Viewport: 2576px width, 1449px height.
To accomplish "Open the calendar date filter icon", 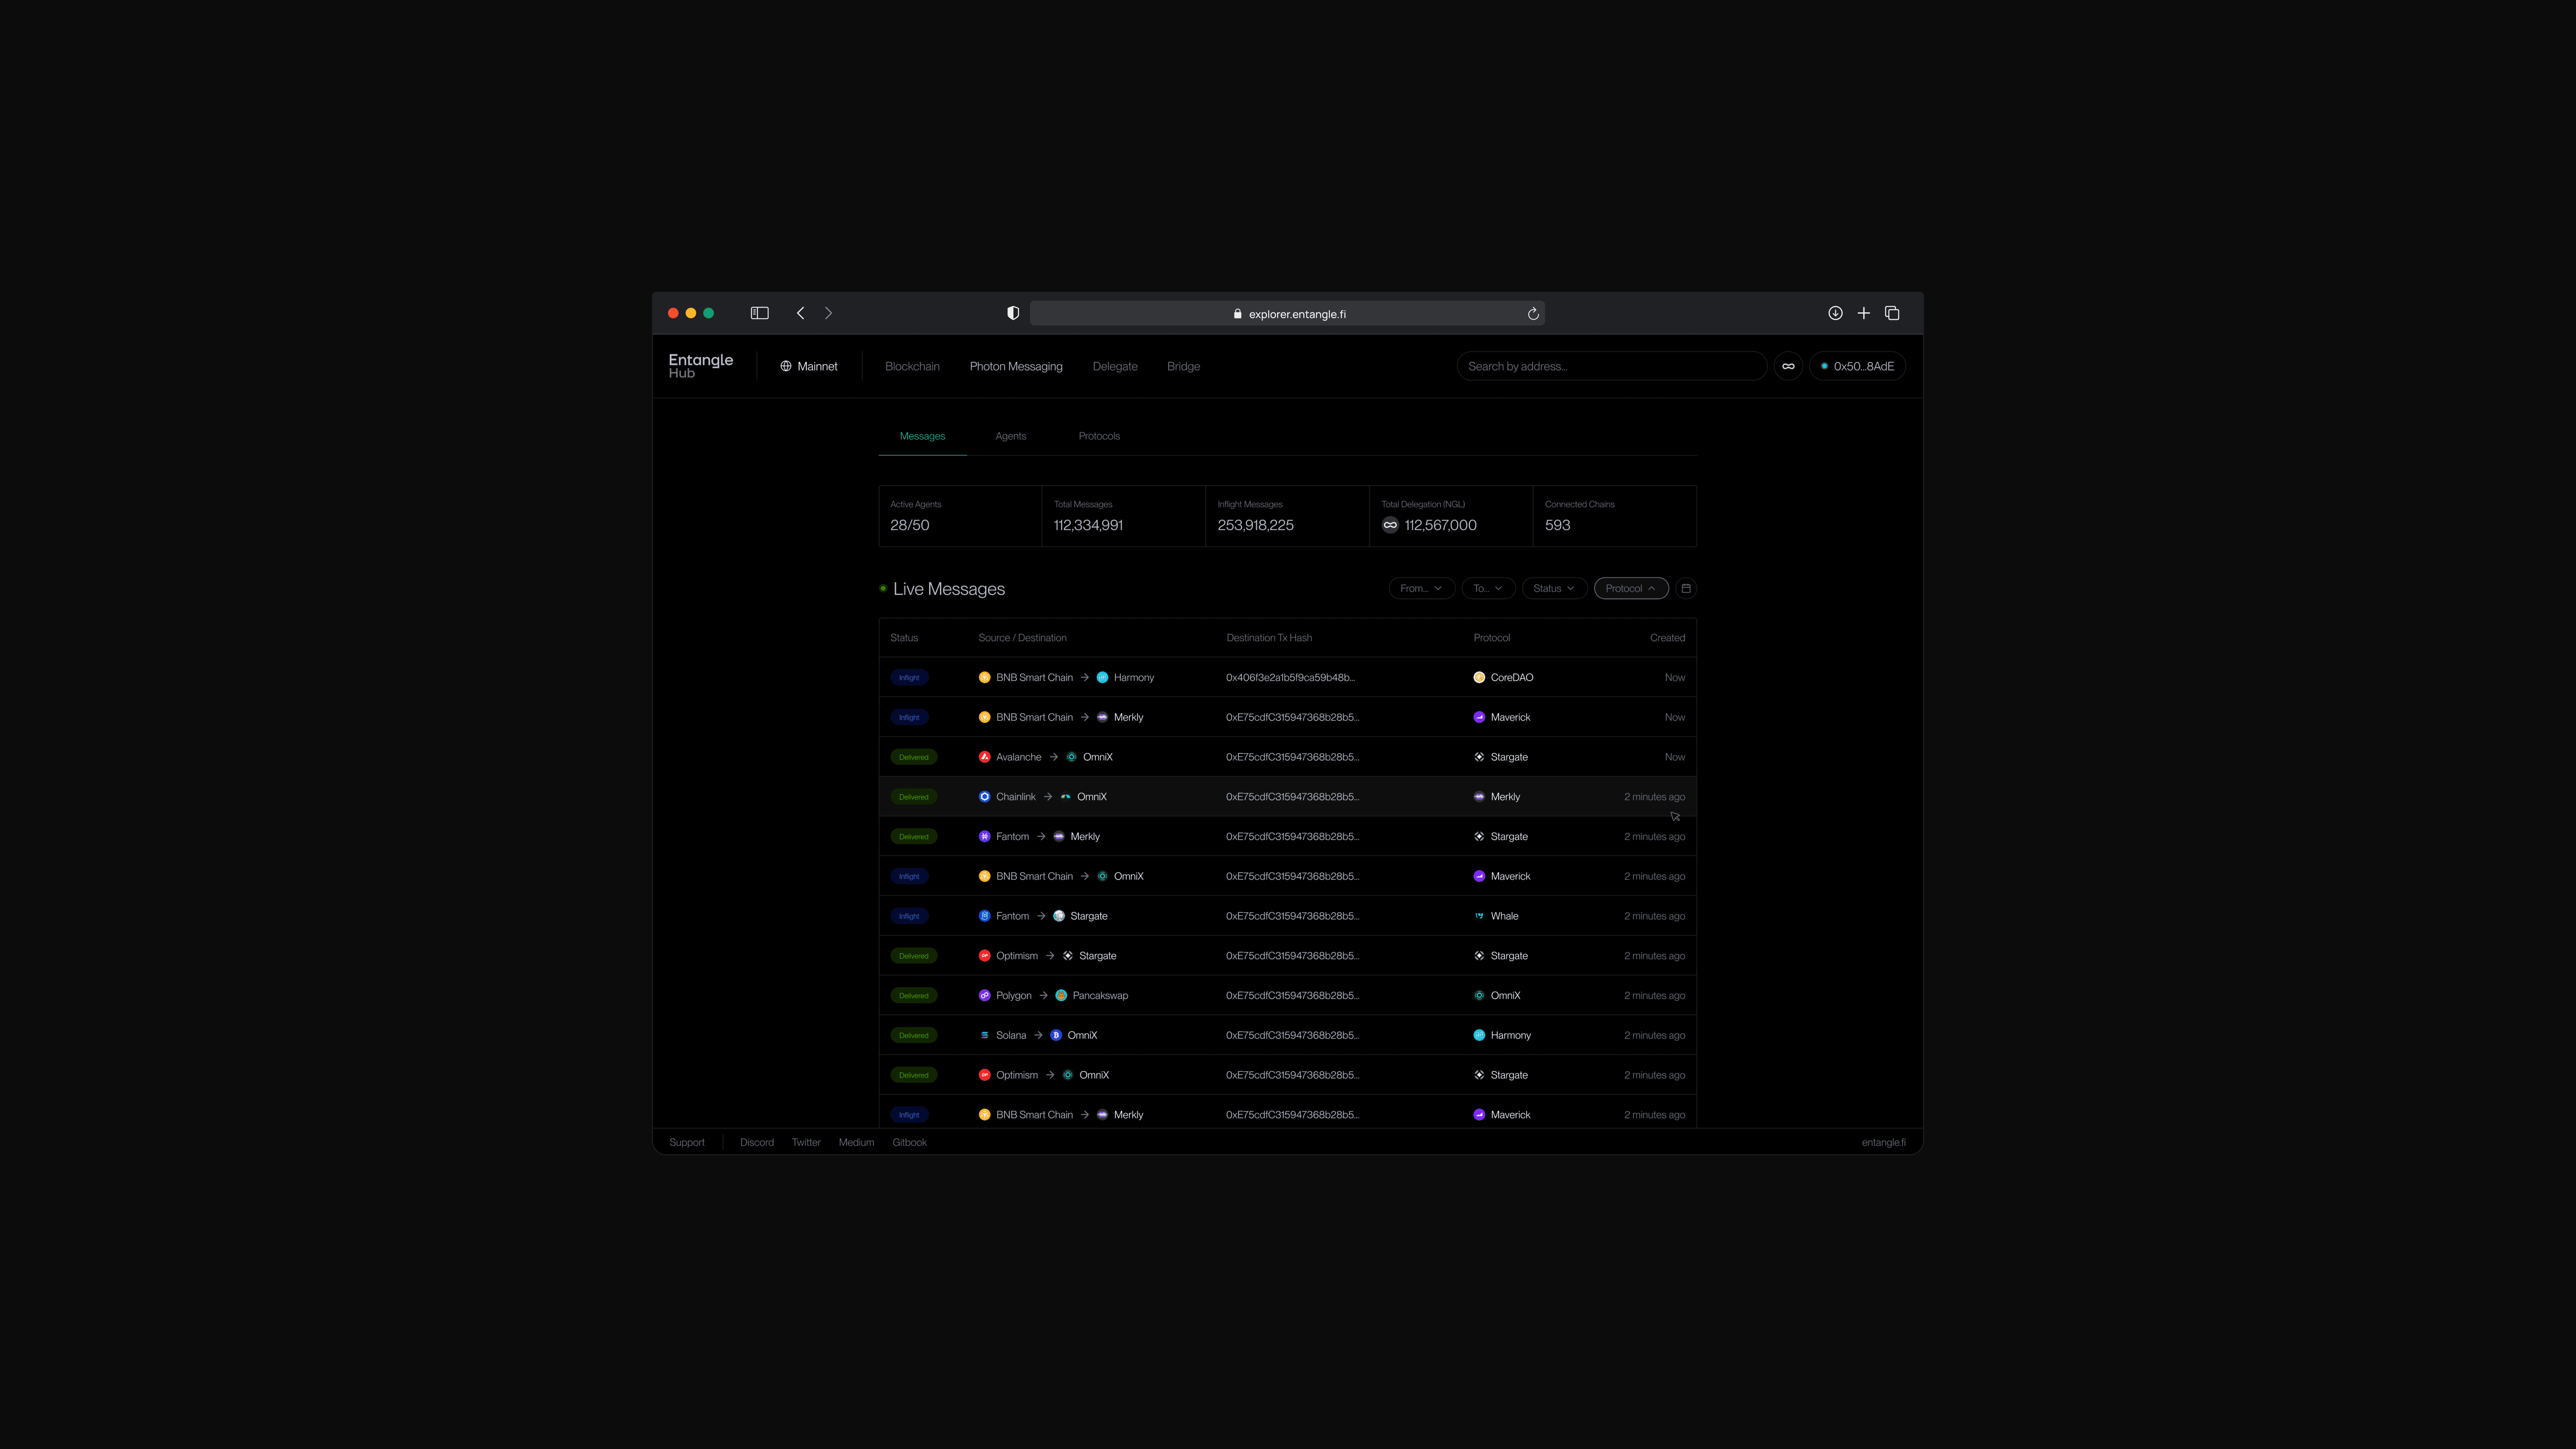I will point(1686,588).
